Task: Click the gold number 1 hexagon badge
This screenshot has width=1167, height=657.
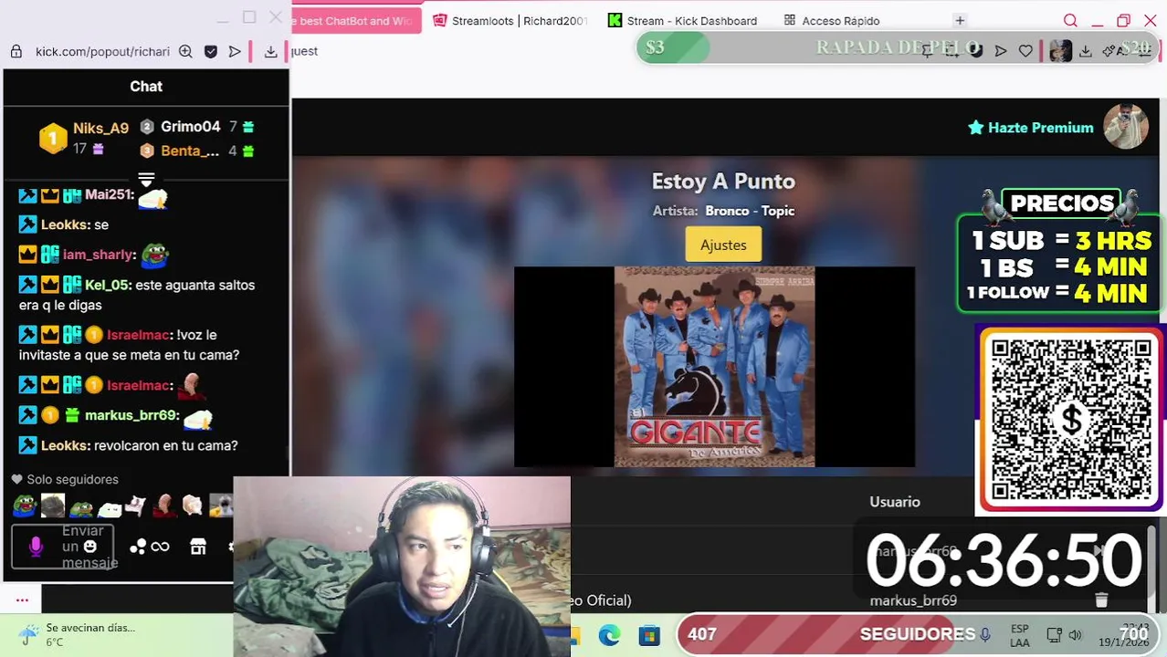Action: (x=53, y=139)
